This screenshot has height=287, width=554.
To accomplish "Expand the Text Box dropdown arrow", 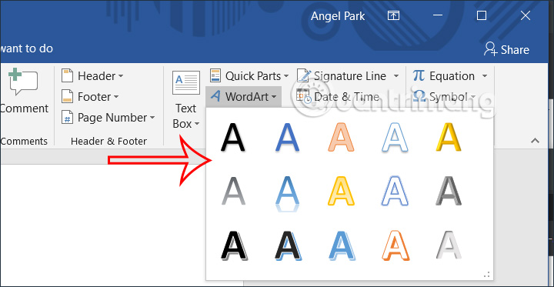I will (197, 124).
